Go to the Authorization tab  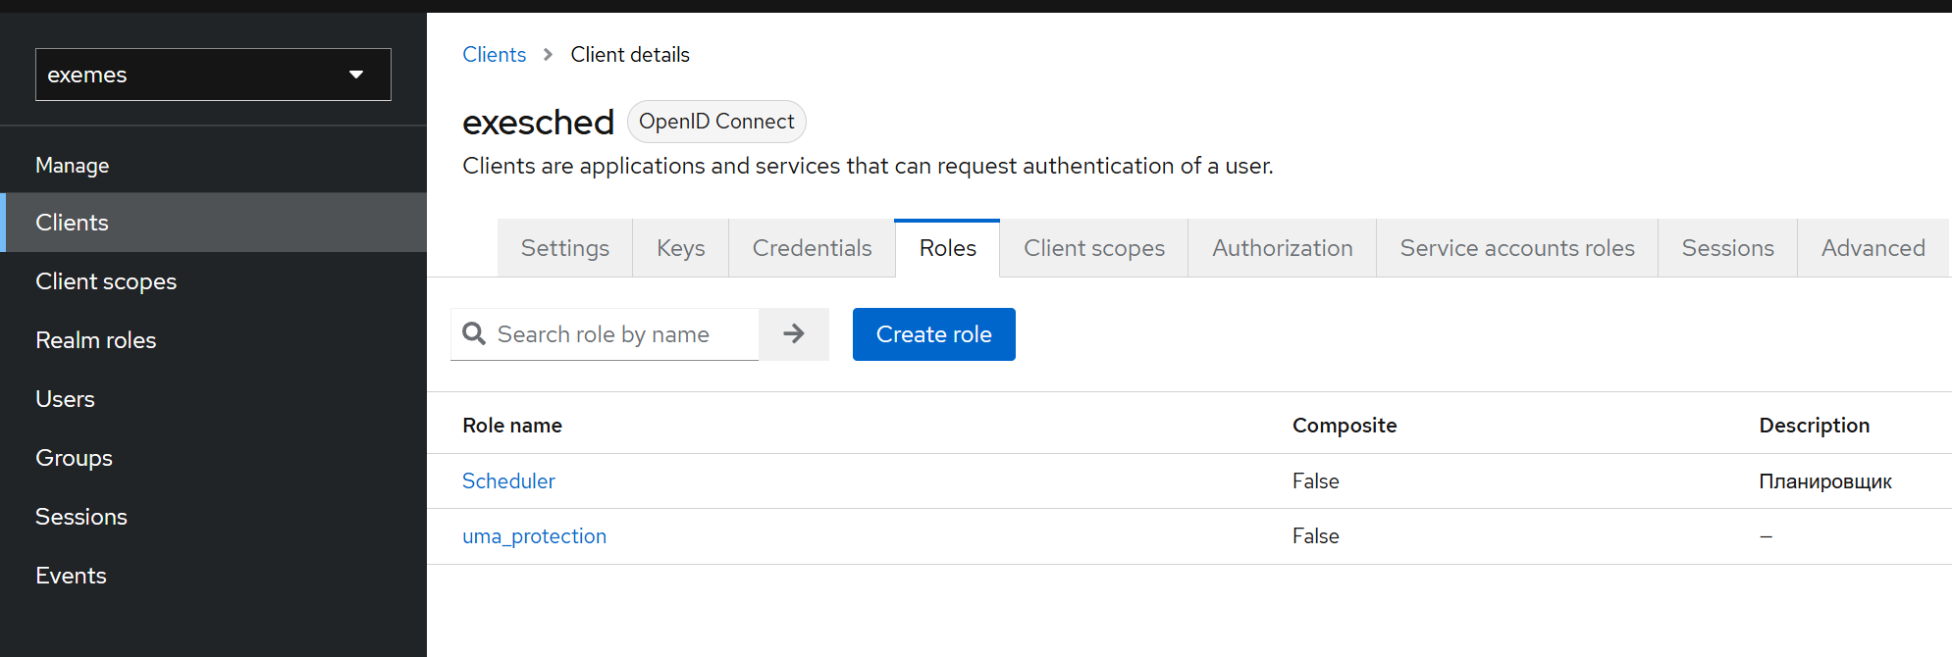point(1282,248)
